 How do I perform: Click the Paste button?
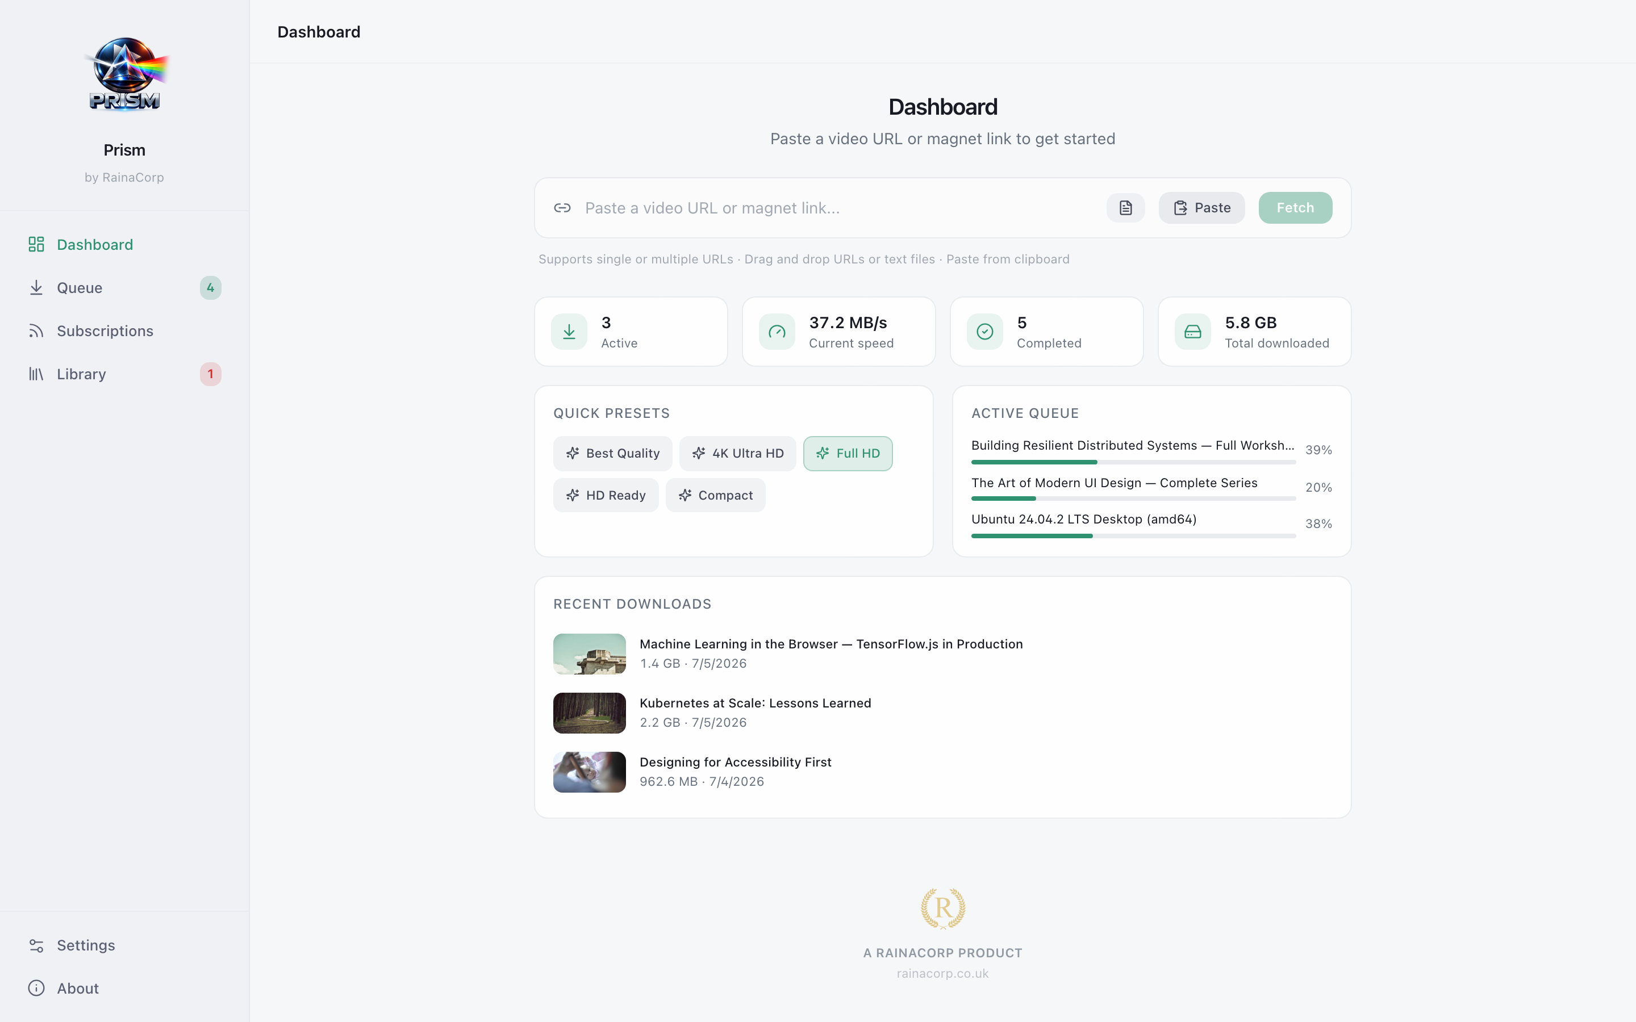[x=1201, y=207]
